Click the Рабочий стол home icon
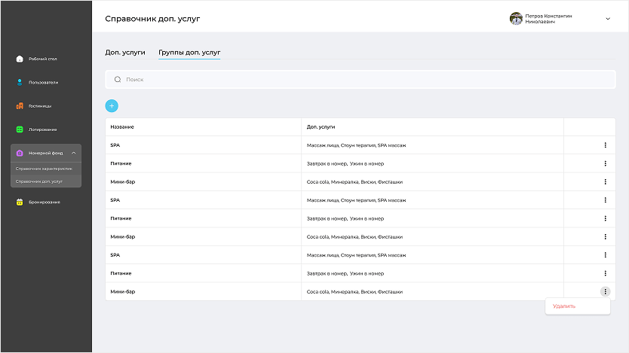The width and height of the screenshot is (629, 353). (20, 59)
